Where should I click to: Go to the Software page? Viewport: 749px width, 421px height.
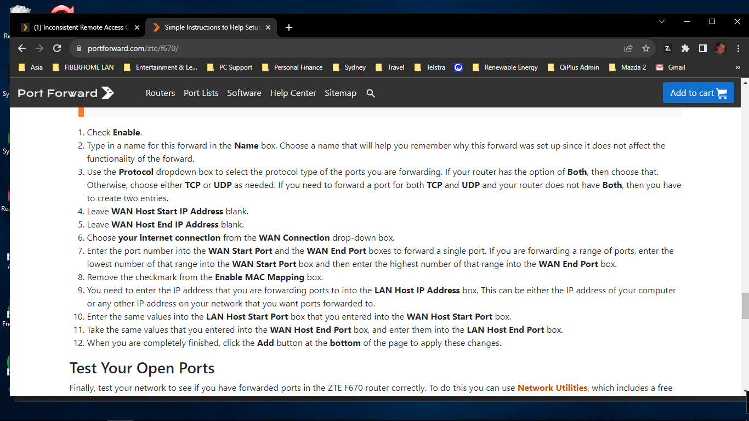[244, 93]
